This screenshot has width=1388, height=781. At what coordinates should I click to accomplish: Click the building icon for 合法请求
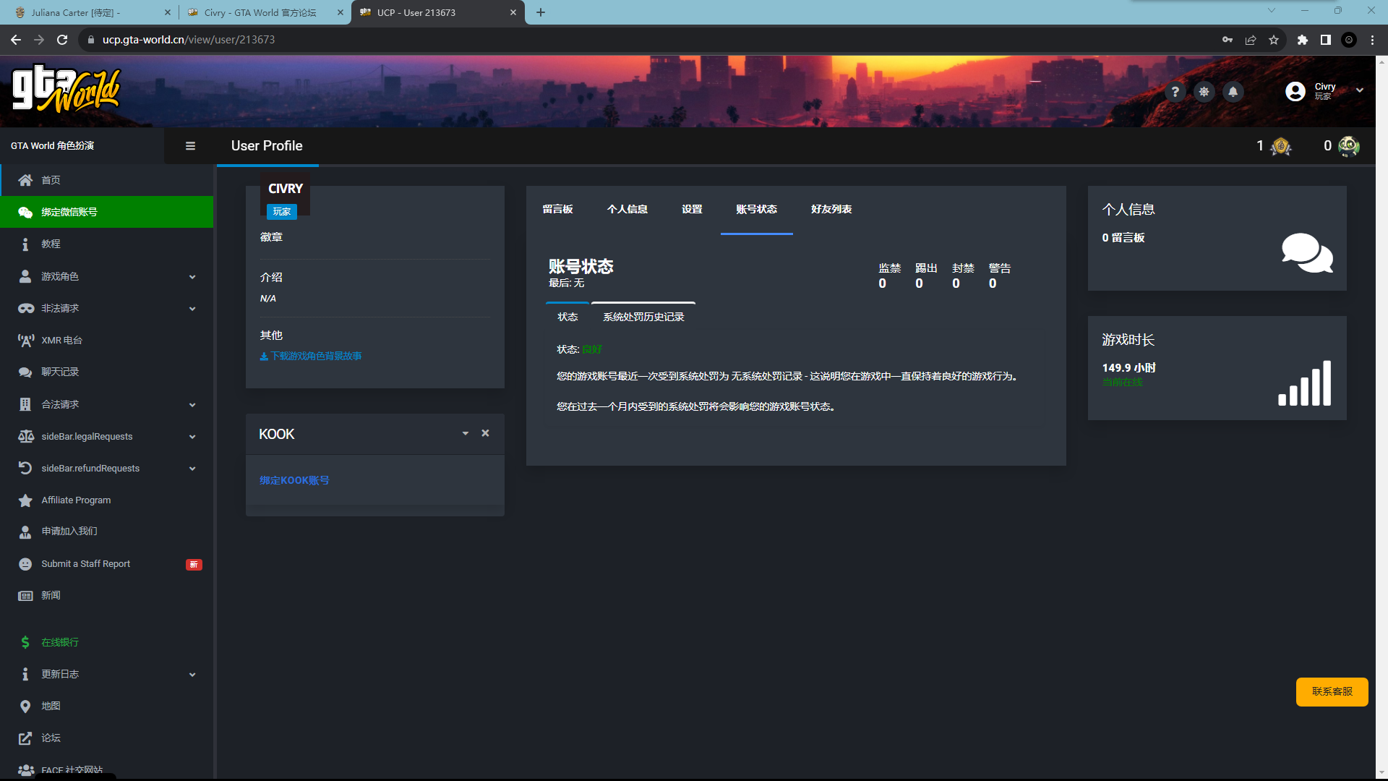pyautogui.click(x=25, y=404)
